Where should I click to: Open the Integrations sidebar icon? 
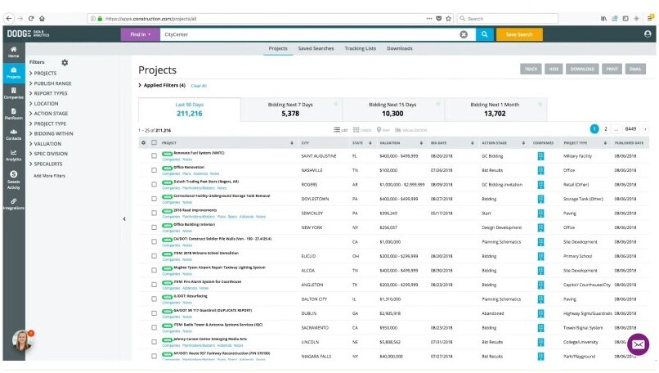(13, 204)
